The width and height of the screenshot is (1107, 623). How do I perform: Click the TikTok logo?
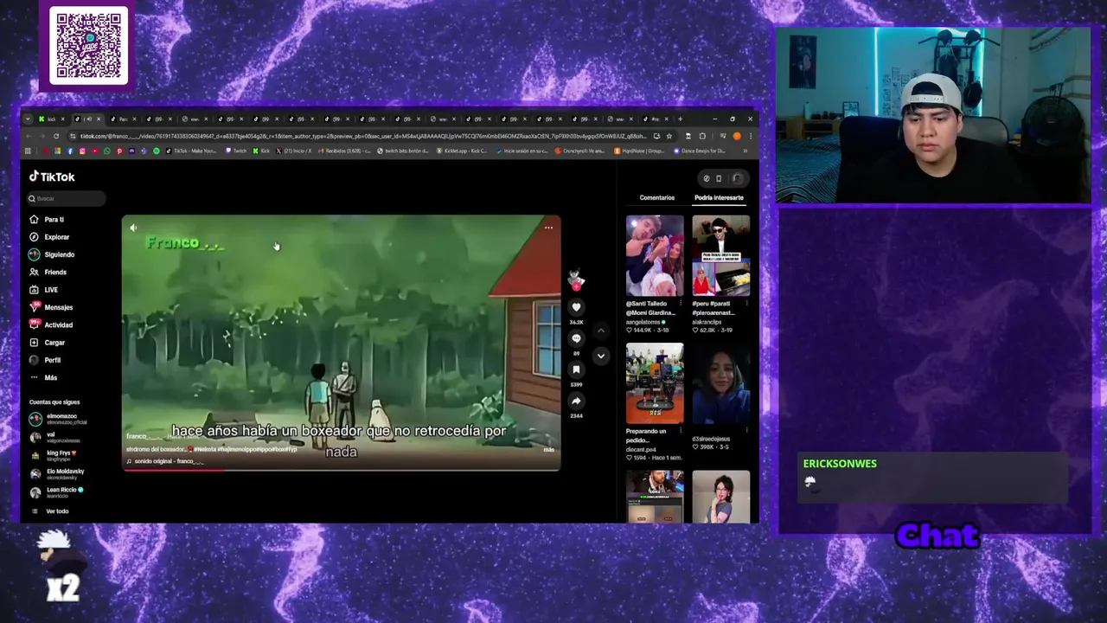click(x=52, y=177)
